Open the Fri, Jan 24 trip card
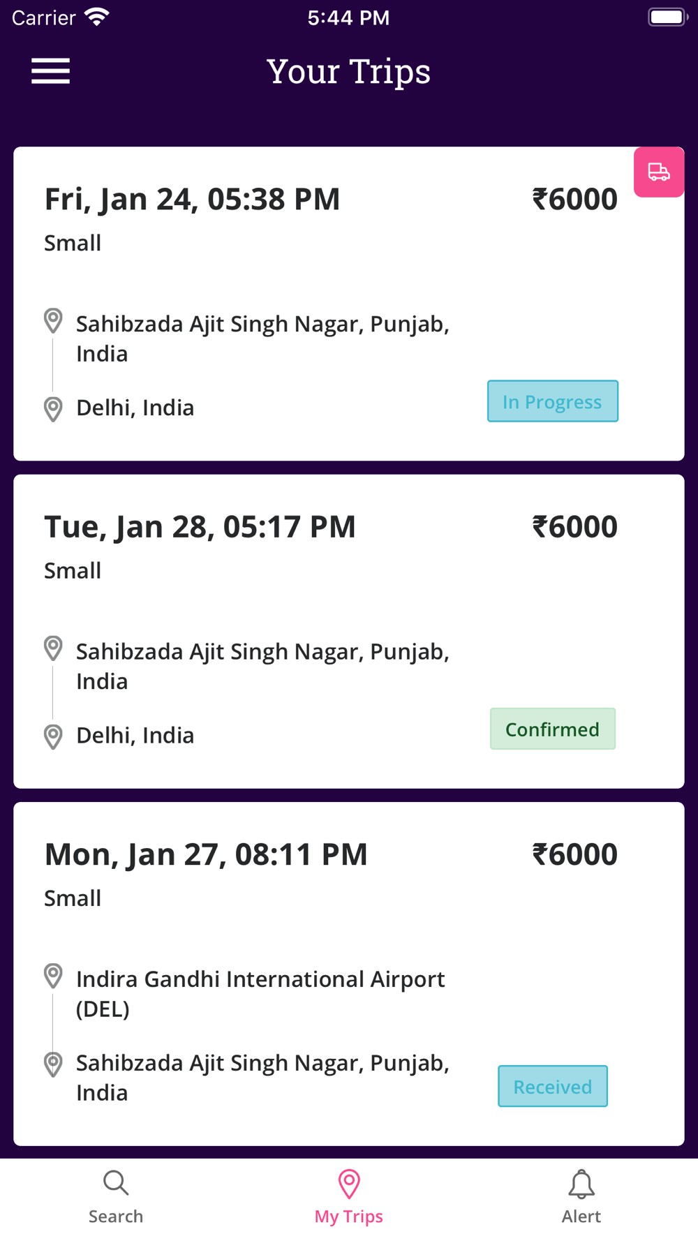Image resolution: width=698 pixels, height=1241 pixels. click(x=349, y=304)
